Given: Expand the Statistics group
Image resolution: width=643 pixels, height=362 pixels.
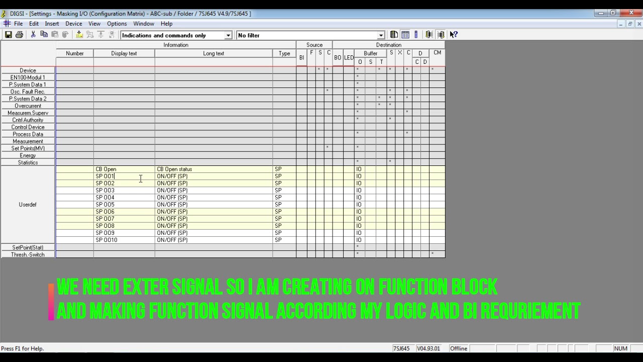Looking at the screenshot, I should point(28,162).
